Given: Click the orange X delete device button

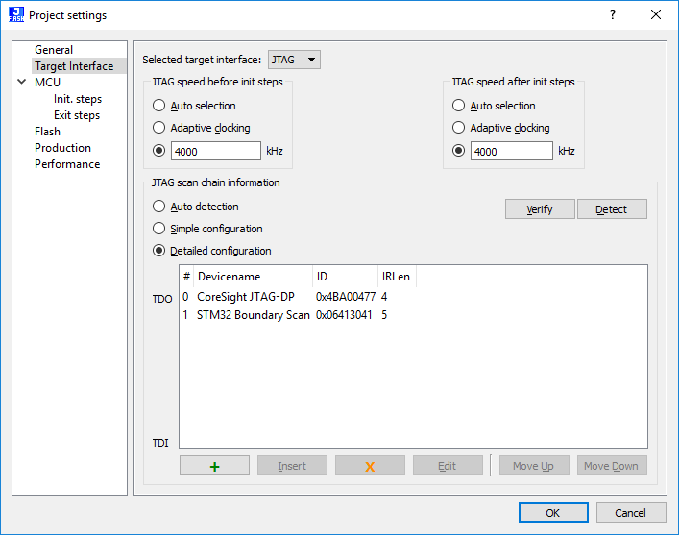Looking at the screenshot, I should (370, 466).
